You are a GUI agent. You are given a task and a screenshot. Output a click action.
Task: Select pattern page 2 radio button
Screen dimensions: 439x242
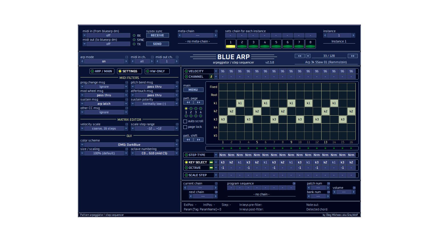(x=191, y=108)
